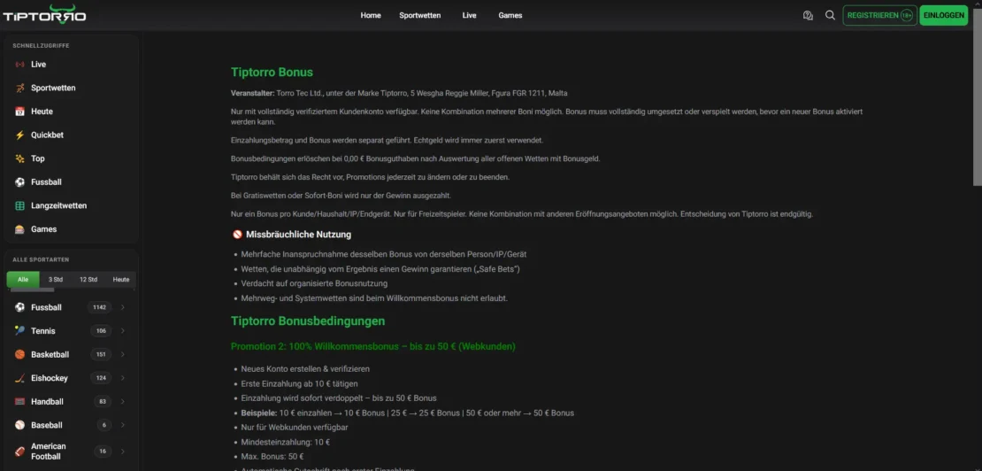Open Live in the top navigation

coord(470,16)
